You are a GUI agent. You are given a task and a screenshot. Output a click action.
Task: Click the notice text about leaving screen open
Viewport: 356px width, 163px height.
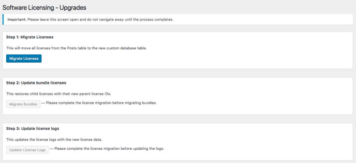click(x=101, y=19)
